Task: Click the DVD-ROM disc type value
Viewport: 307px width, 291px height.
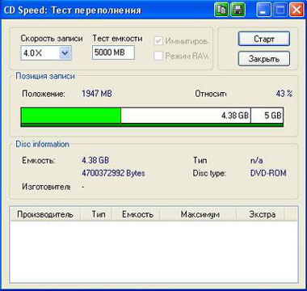Action: pyautogui.click(x=268, y=173)
